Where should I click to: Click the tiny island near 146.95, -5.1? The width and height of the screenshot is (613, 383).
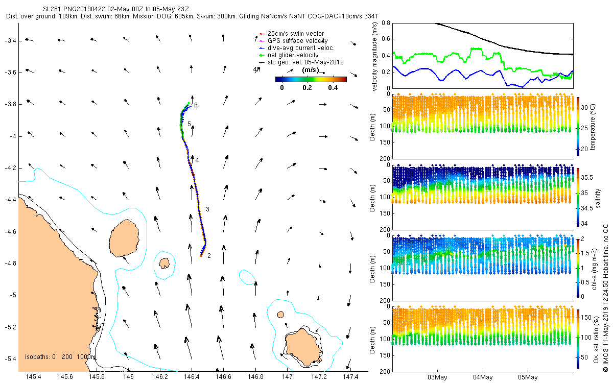280,314
